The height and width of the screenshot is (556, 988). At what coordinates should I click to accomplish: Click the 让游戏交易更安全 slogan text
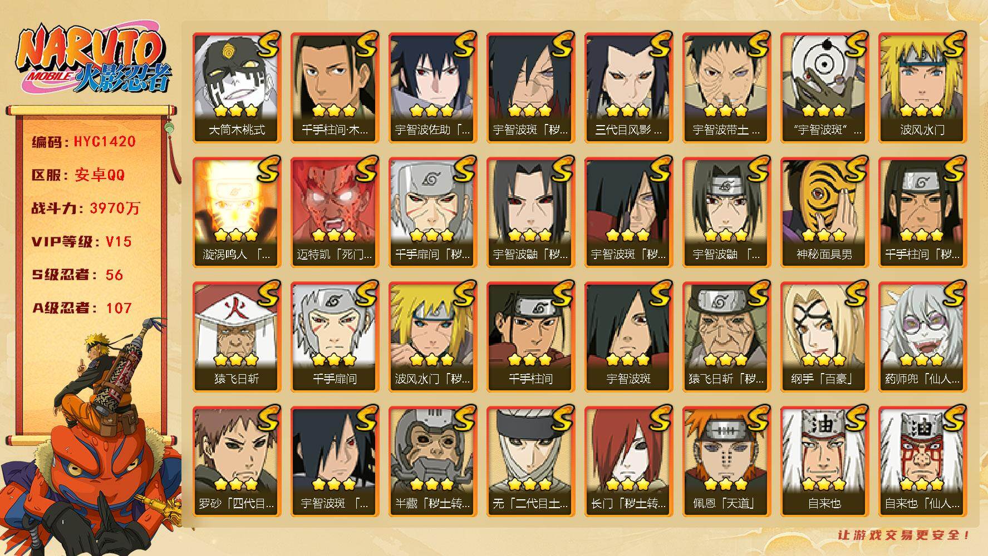click(904, 535)
